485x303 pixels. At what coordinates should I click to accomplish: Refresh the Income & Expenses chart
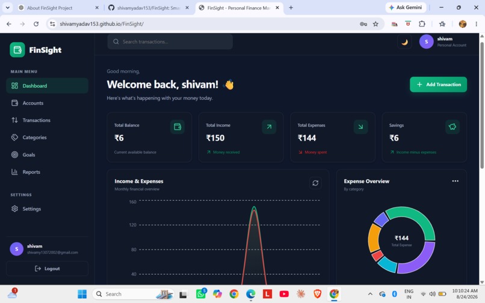tap(315, 183)
